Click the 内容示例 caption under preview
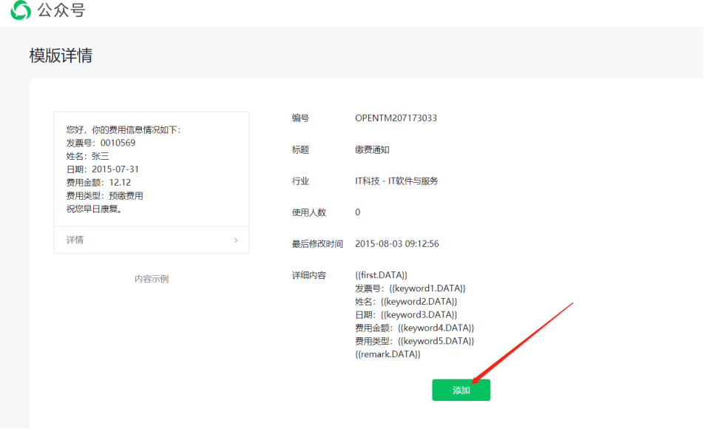 coord(152,279)
